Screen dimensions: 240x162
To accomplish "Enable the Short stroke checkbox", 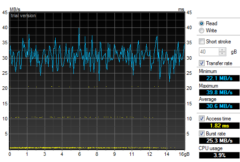I will click(202, 41).
